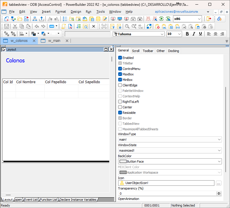Uncheck the Enabled checkbox
The width and height of the screenshot is (230, 208).
pos(120,58)
